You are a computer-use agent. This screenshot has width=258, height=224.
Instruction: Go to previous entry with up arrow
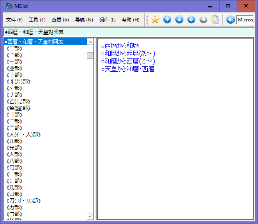167,19
